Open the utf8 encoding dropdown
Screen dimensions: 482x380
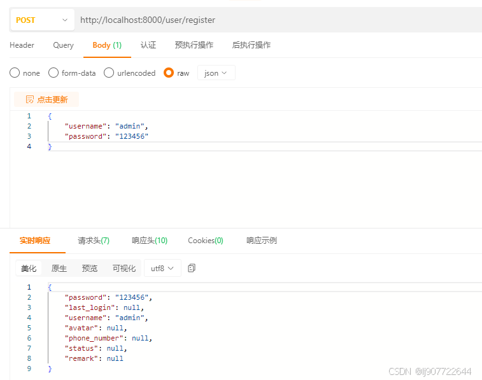162,268
